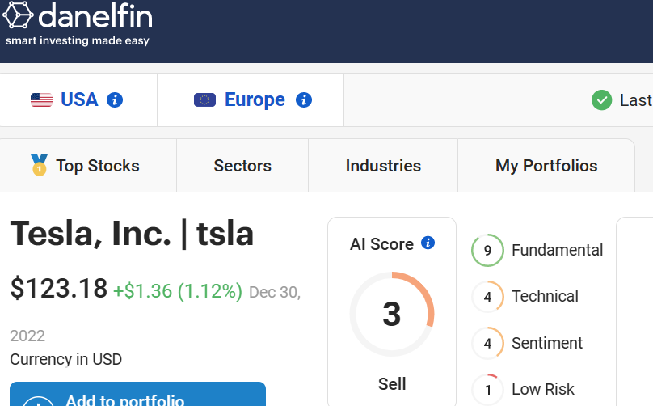Image resolution: width=653 pixels, height=406 pixels.
Task: Click the Top Stocks medal icon
Action: [x=39, y=166]
